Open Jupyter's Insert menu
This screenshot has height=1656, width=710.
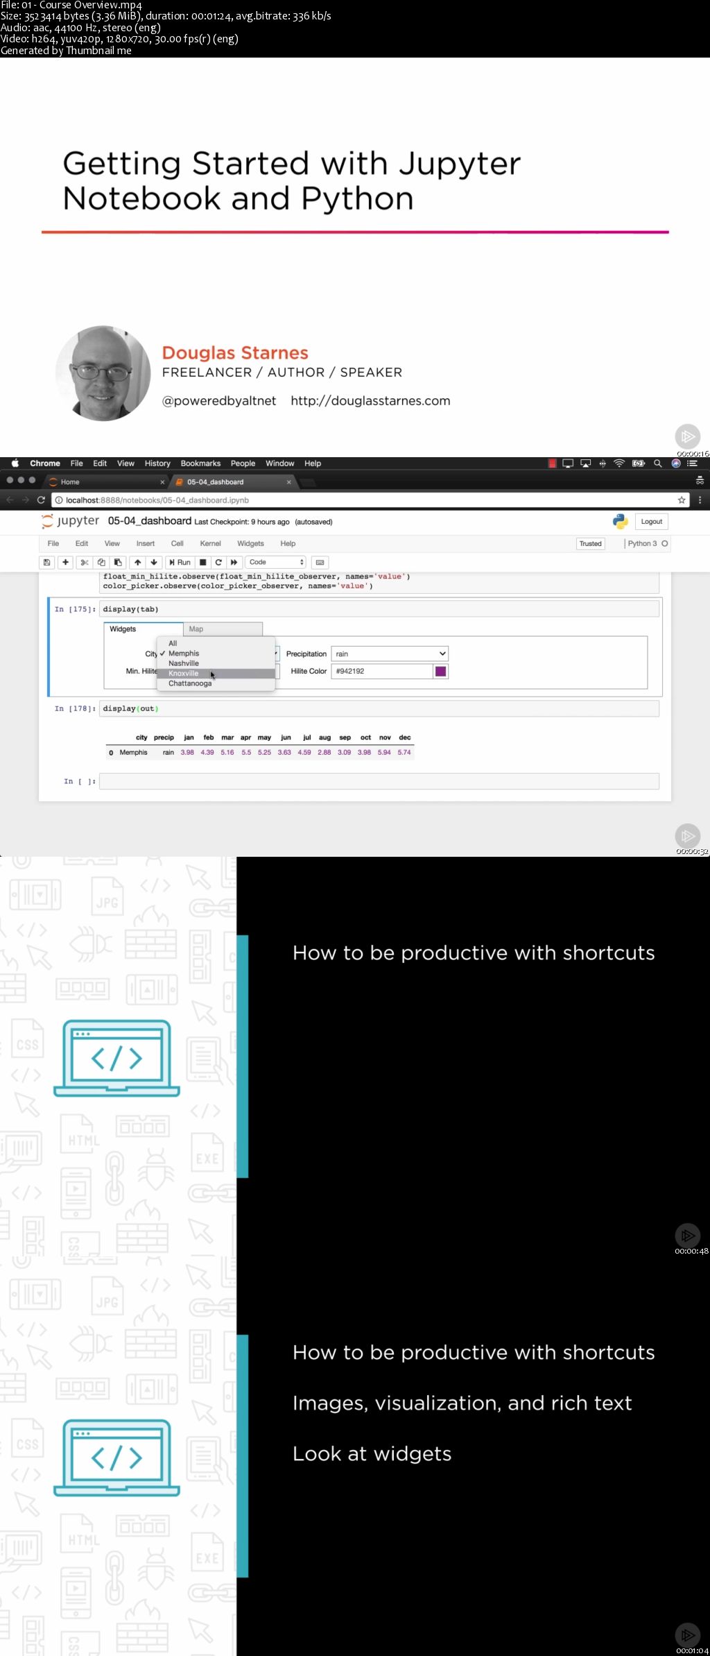pyautogui.click(x=146, y=543)
